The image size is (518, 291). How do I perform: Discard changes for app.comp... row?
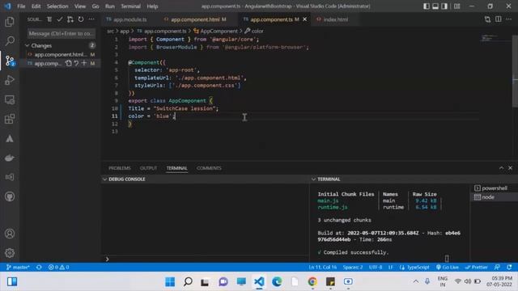(x=76, y=63)
